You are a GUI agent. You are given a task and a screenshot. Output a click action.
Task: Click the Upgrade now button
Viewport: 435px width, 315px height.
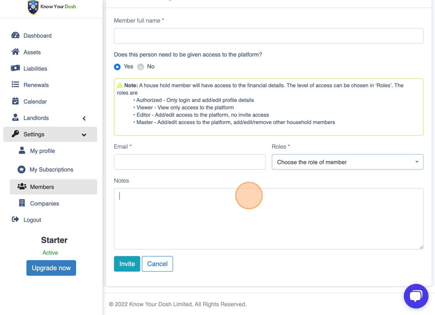click(51, 268)
